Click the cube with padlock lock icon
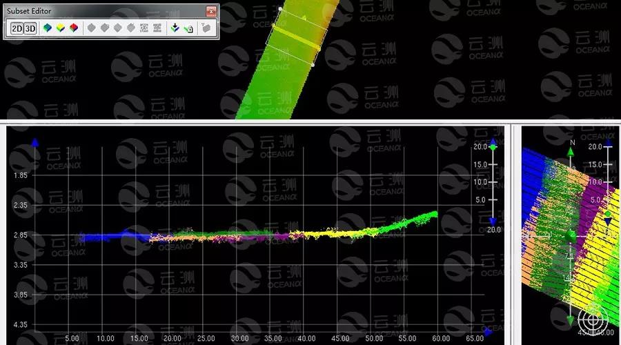 tap(188, 28)
